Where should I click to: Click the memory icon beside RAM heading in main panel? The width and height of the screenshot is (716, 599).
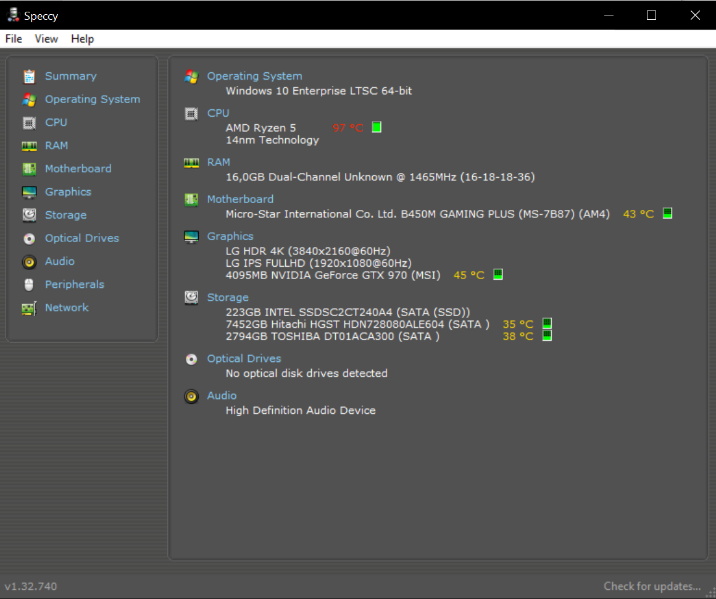pos(191,162)
